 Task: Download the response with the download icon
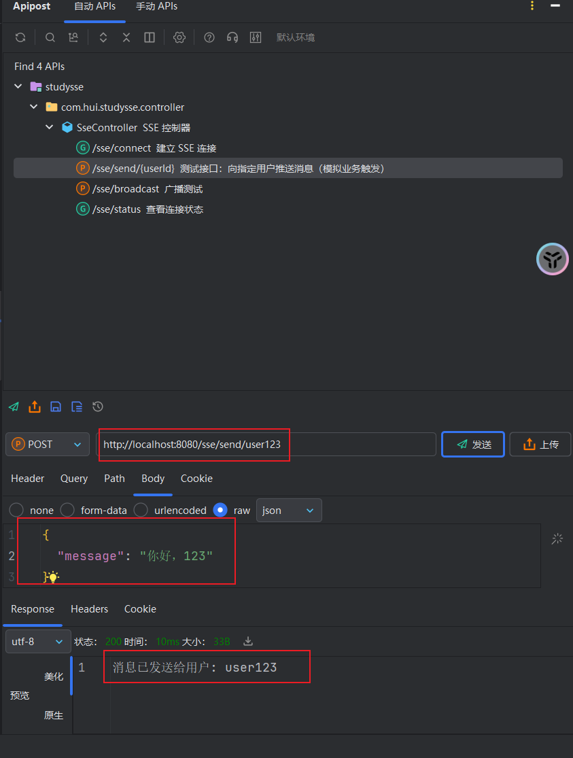coord(248,642)
